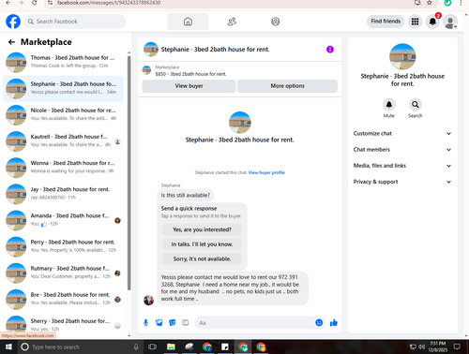This screenshot has width=469, height=354.
Task: Reload the page in the browser
Action: (x=35, y=3)
